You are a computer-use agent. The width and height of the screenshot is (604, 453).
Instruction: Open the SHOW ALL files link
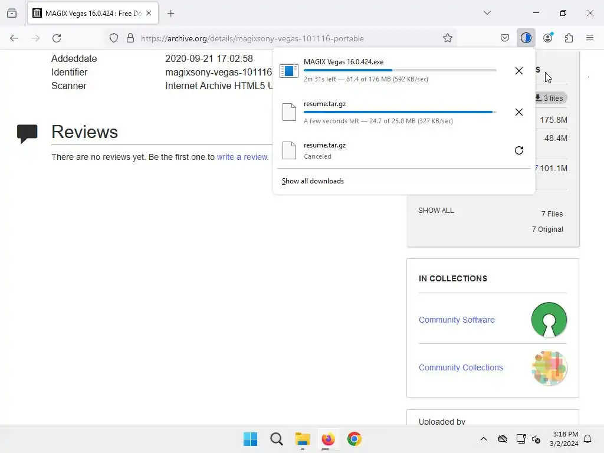click(436, 211)
